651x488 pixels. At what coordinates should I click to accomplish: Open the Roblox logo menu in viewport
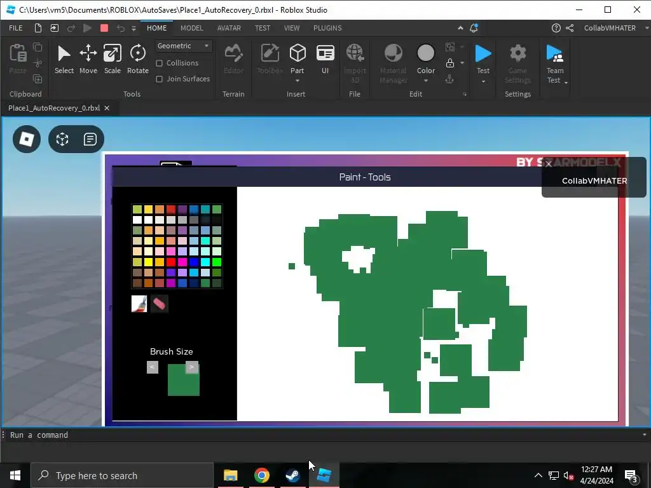[x=27, y=139]
